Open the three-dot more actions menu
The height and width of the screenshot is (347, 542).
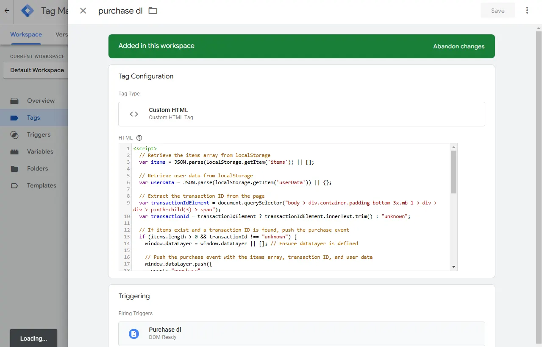(x=527, y=11)
